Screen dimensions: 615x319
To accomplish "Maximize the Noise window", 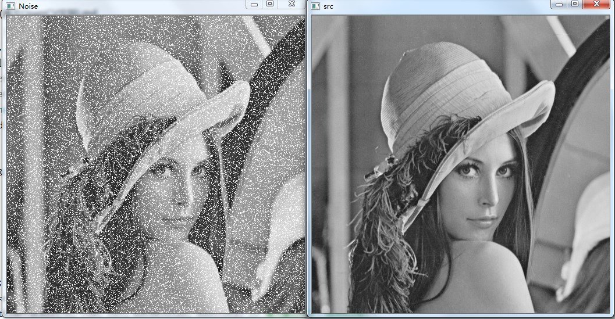I will point(270,4).
